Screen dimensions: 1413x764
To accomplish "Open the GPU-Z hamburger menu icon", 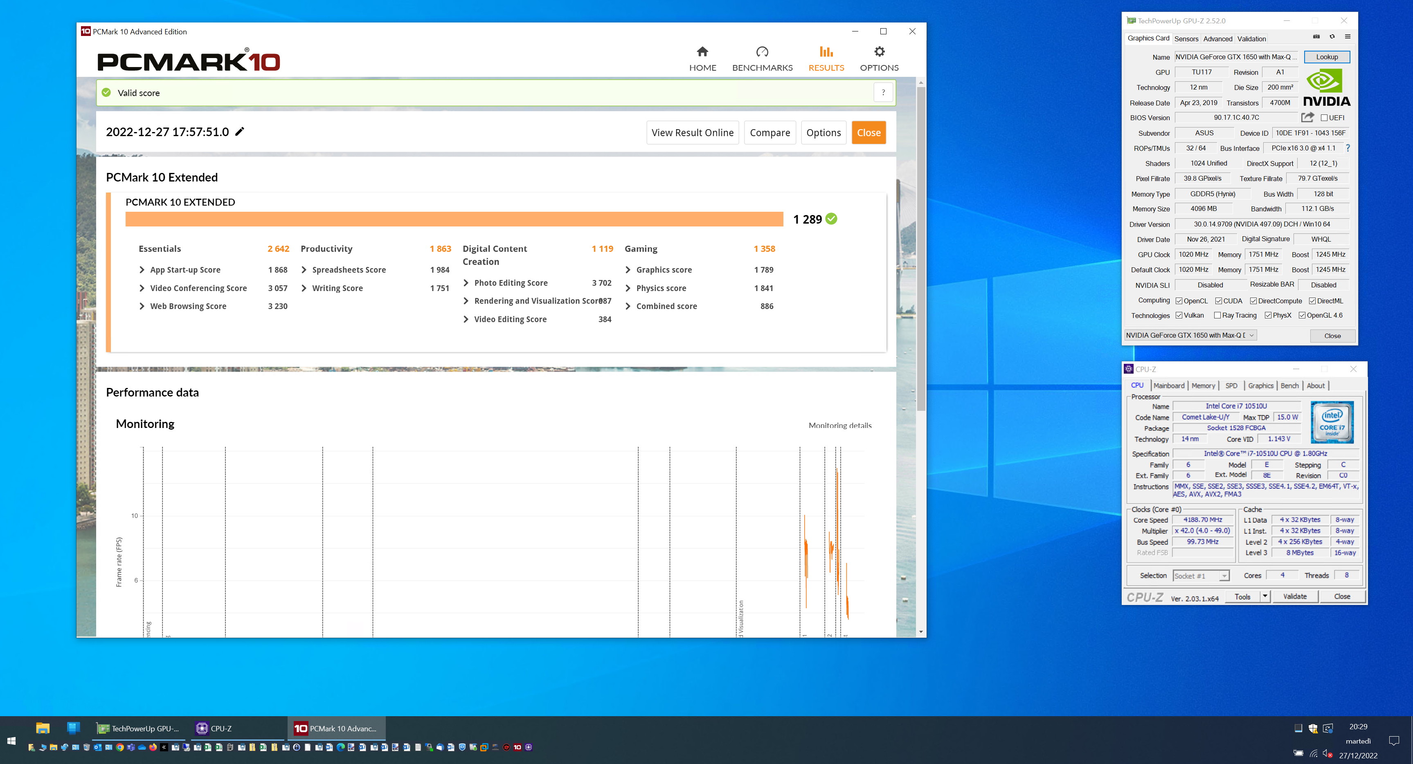I will (1347, 37).
